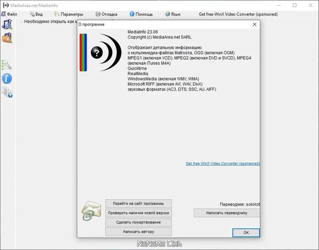Click the MediaInfo logo with question mark

coord(101,53)
